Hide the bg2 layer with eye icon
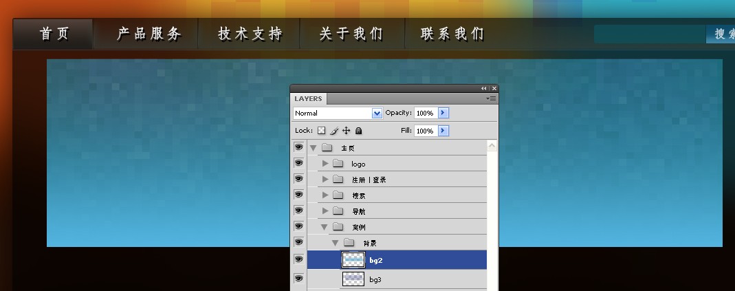The width and height of the screenshot is (735, 291). tap(298, 259)
